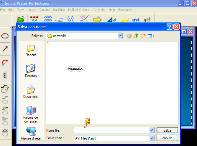
Task: Click inside the Nome file text field
Action: [112, 130]
